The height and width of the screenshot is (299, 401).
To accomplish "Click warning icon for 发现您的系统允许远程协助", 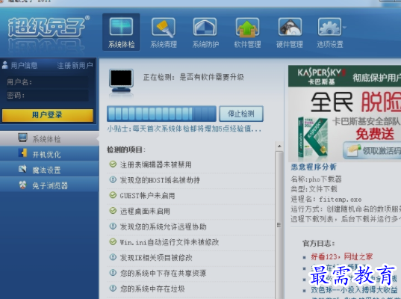I will 113,226.
